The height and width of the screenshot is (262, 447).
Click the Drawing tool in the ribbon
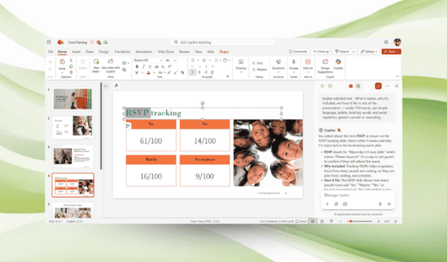[x=241, y=63]
